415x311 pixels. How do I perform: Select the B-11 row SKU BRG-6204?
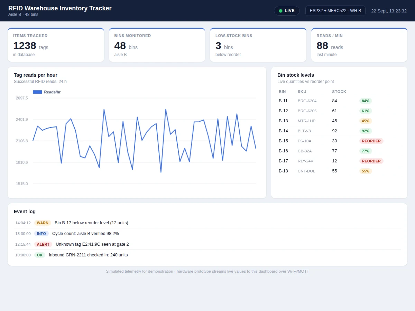point(307,101)
